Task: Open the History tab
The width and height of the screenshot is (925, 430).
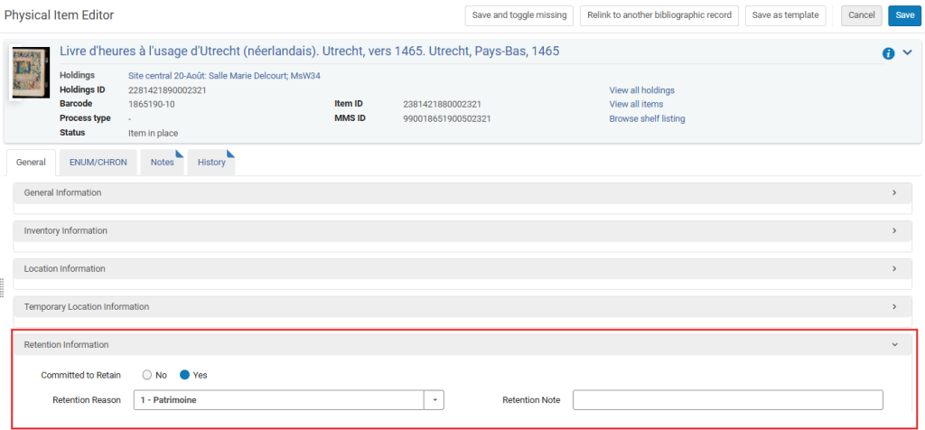Action: coord(211,163)
